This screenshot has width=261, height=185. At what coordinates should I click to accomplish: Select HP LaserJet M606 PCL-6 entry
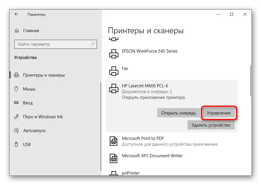coord(145,86)
